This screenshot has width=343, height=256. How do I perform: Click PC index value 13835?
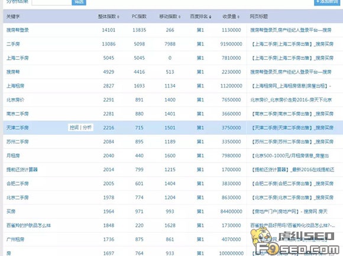point(139,30)
